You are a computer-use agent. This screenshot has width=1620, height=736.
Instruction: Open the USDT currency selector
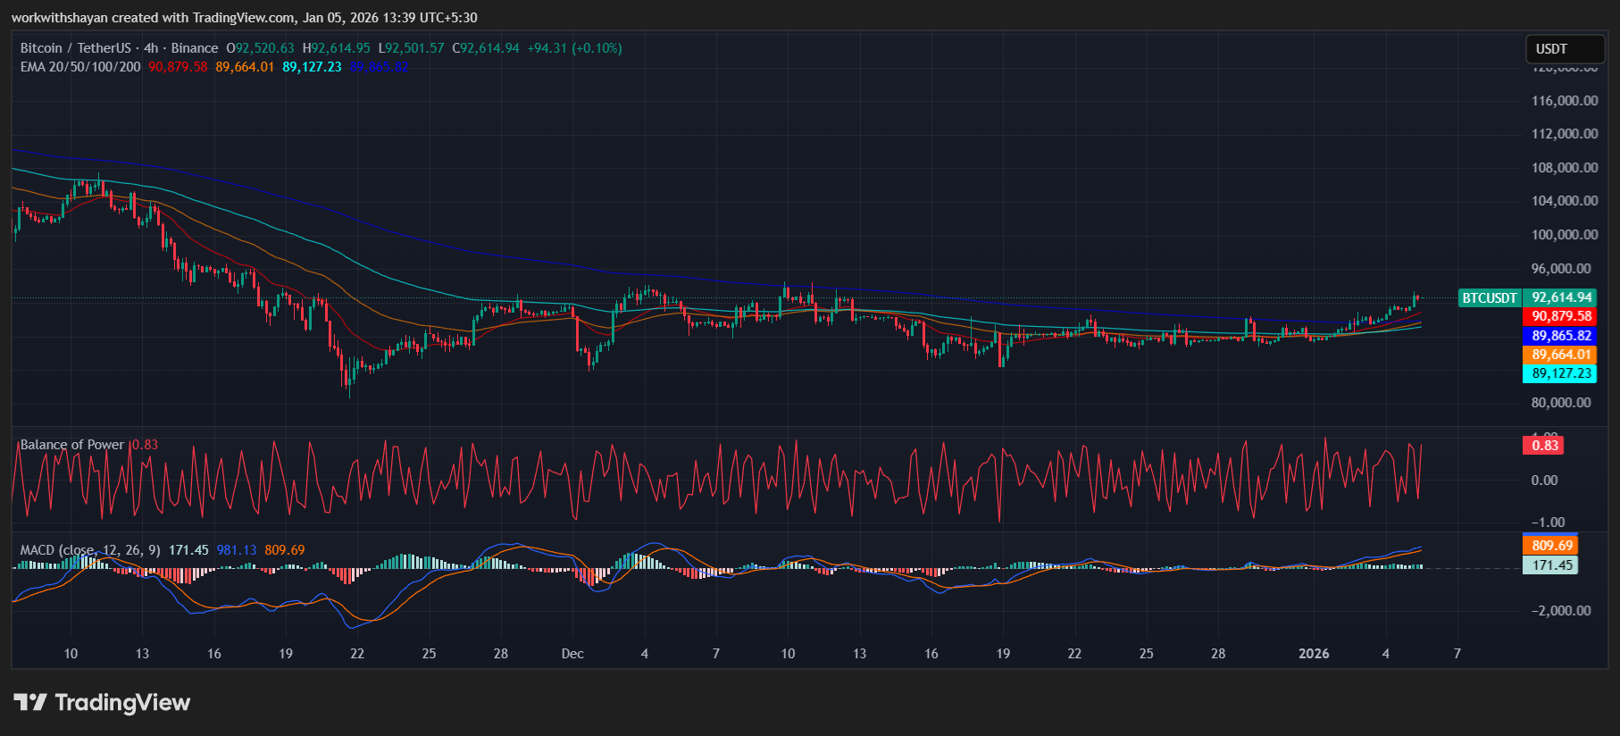tap(1564, 49)
